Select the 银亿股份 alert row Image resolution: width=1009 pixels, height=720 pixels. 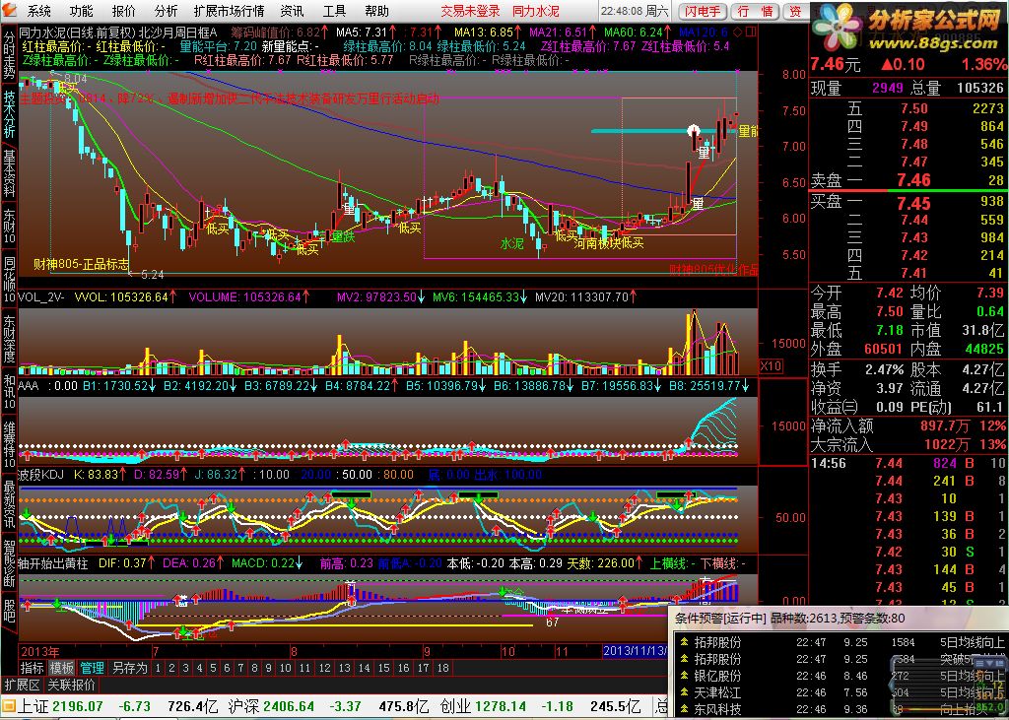(841, 676)
